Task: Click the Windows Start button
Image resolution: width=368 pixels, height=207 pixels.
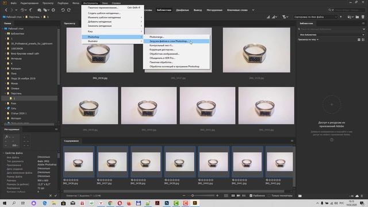Action: (4, 203)
